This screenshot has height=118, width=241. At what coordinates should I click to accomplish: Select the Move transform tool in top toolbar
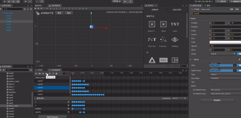[5, 2]
